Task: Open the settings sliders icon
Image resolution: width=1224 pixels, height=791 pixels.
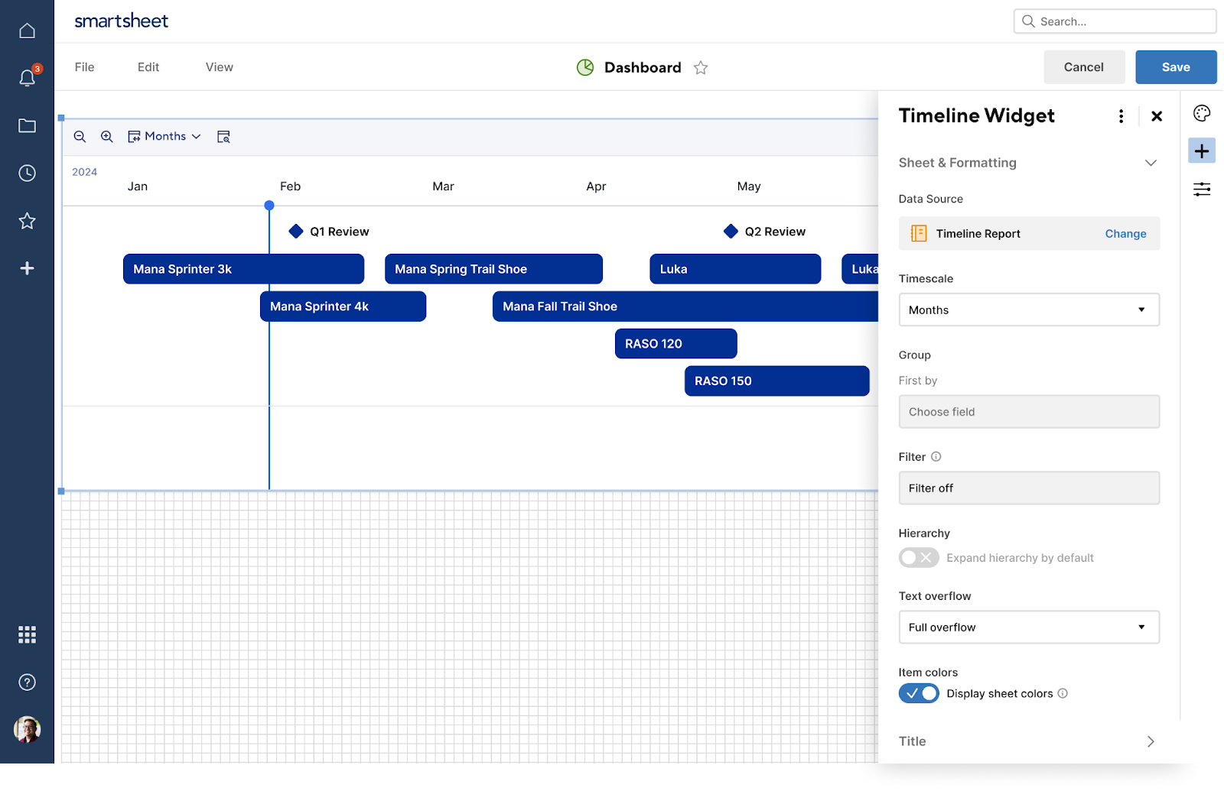Action: tap(1202, 189)
